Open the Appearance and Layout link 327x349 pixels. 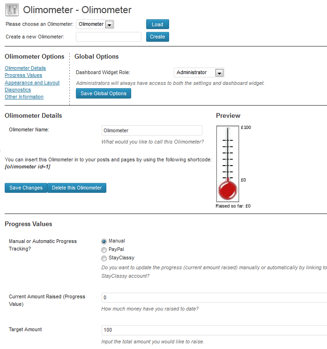32,83
